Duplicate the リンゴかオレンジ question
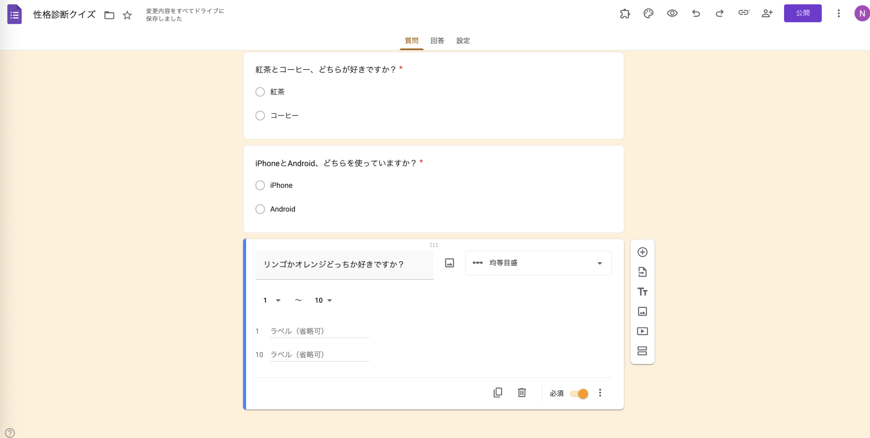870x438 pixels. point(498,393)
